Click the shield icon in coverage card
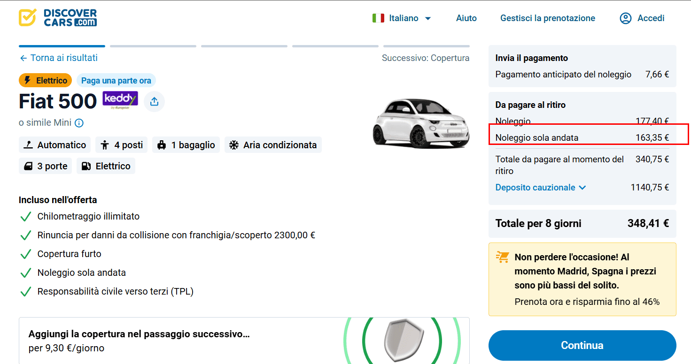The width and height of the screenshot is (691, 364). (404, 340)
